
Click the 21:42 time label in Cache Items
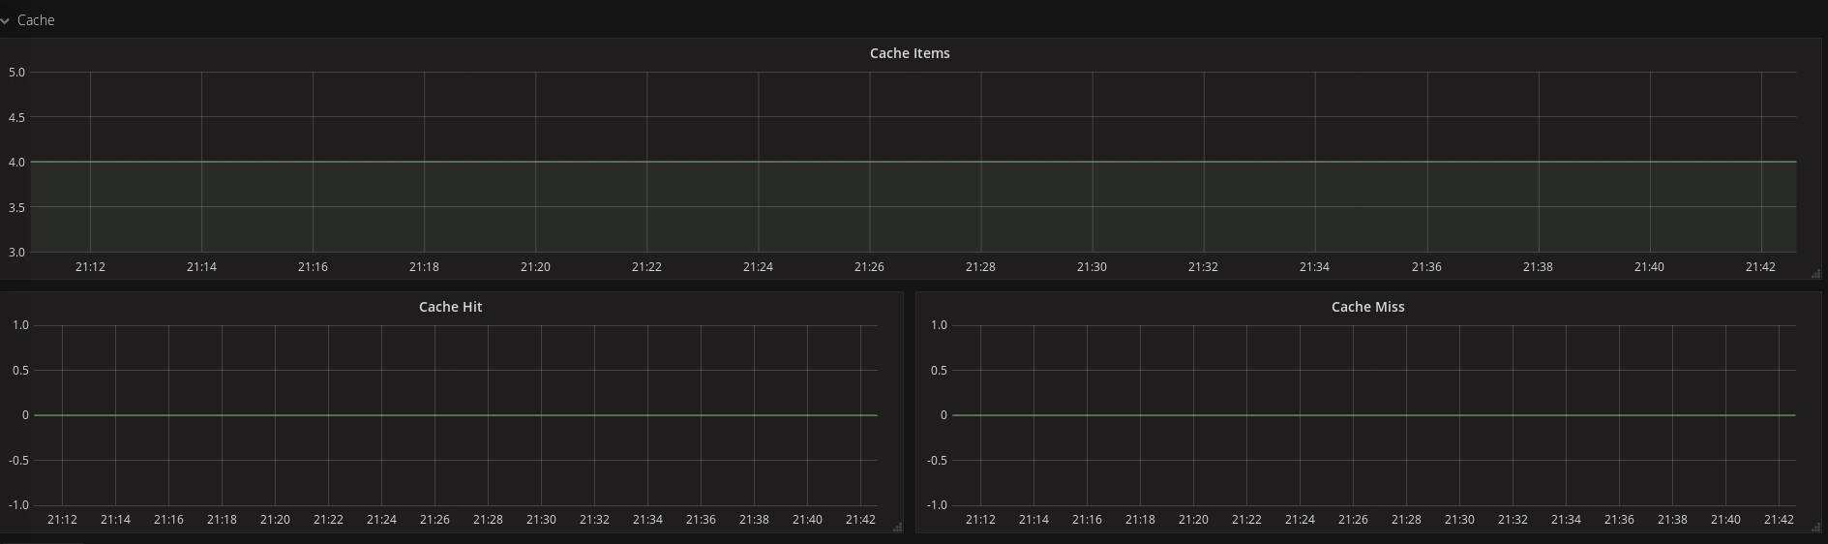(x=1760, y=267)
